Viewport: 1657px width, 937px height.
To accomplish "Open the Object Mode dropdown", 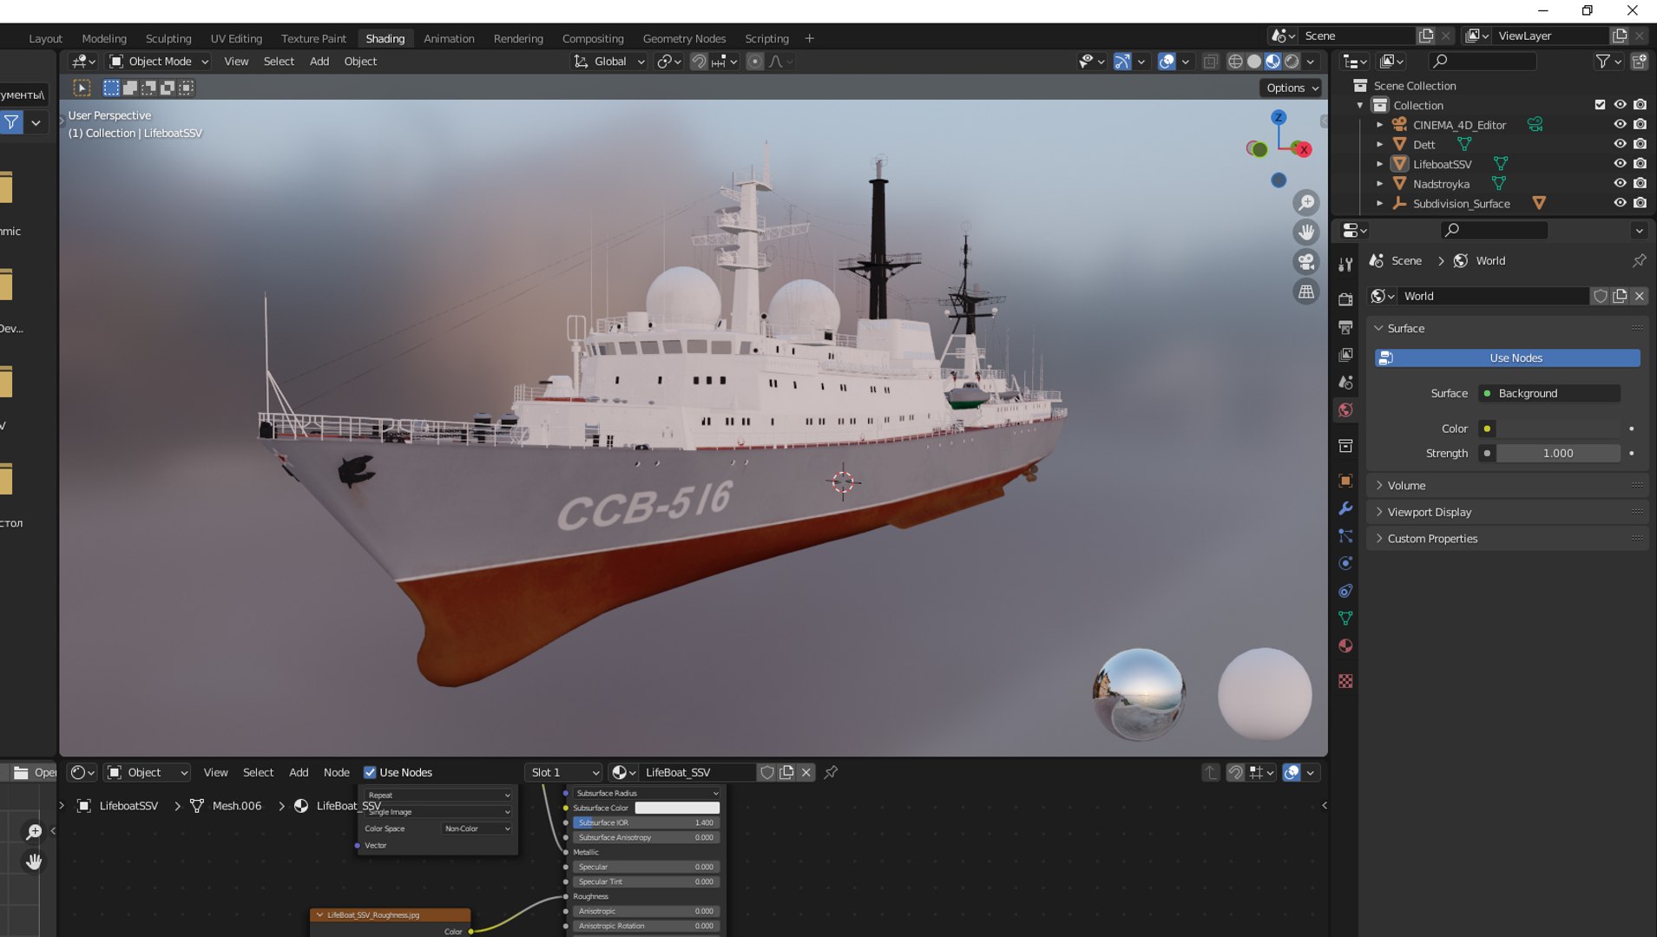I will (x=159, y=62).
